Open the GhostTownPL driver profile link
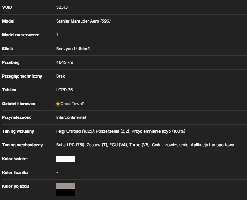Screen dimensions: 247x200 pos(73,104)
